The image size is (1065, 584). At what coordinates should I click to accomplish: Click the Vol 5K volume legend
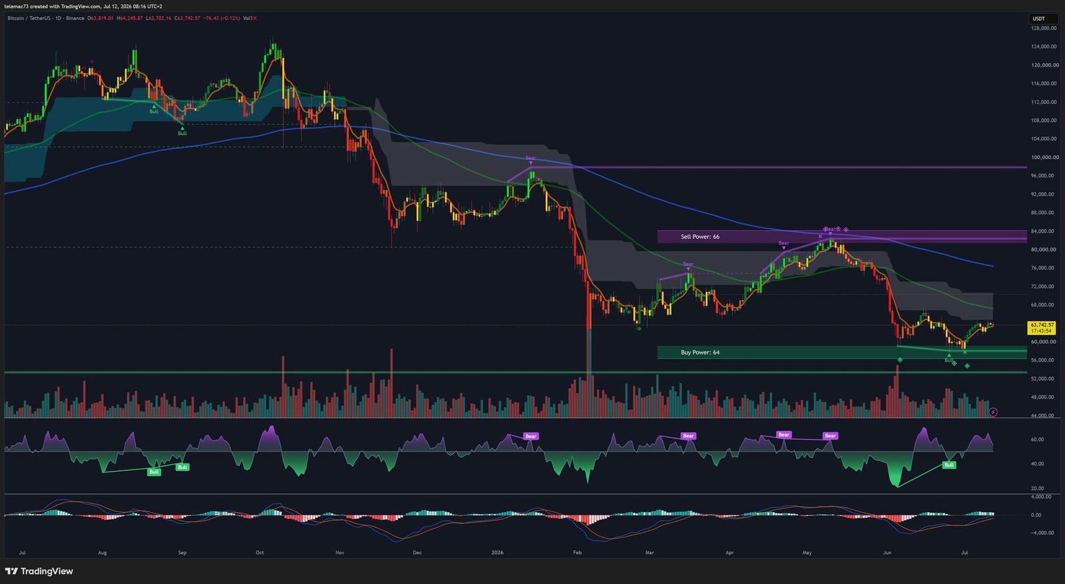[250, 18]
